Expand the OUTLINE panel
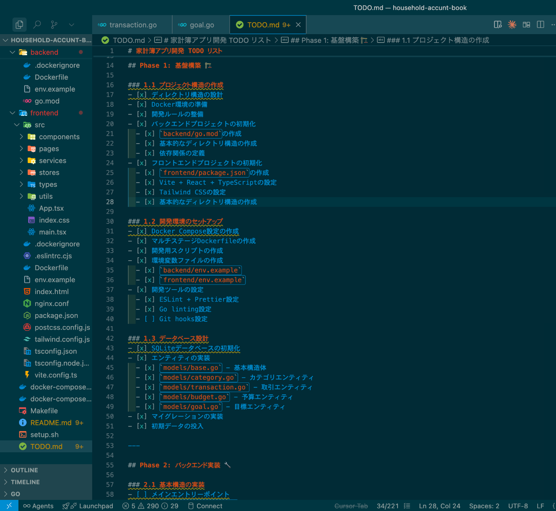 click(46, 470)
